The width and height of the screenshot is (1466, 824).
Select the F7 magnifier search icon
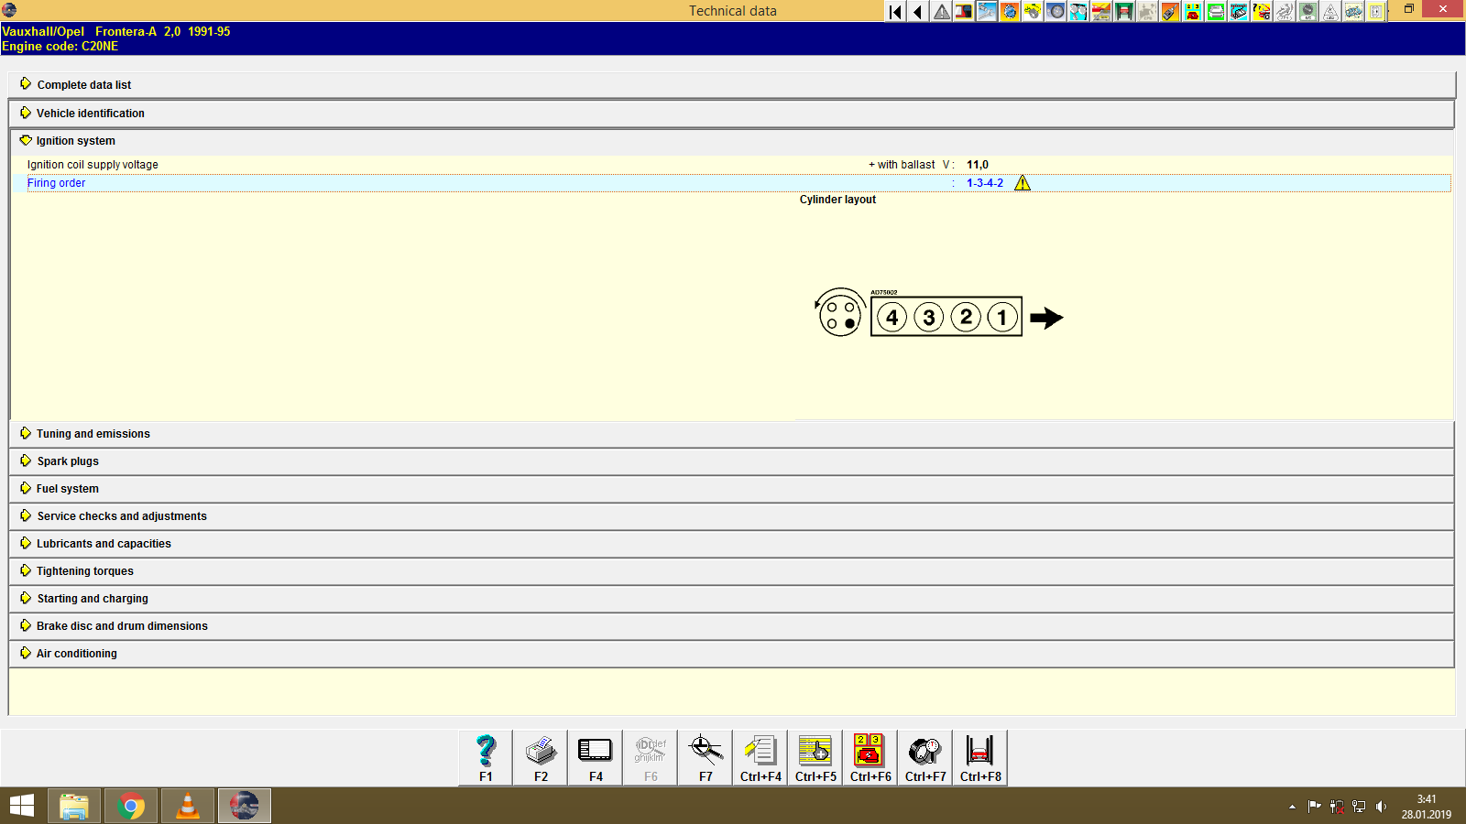705,756
